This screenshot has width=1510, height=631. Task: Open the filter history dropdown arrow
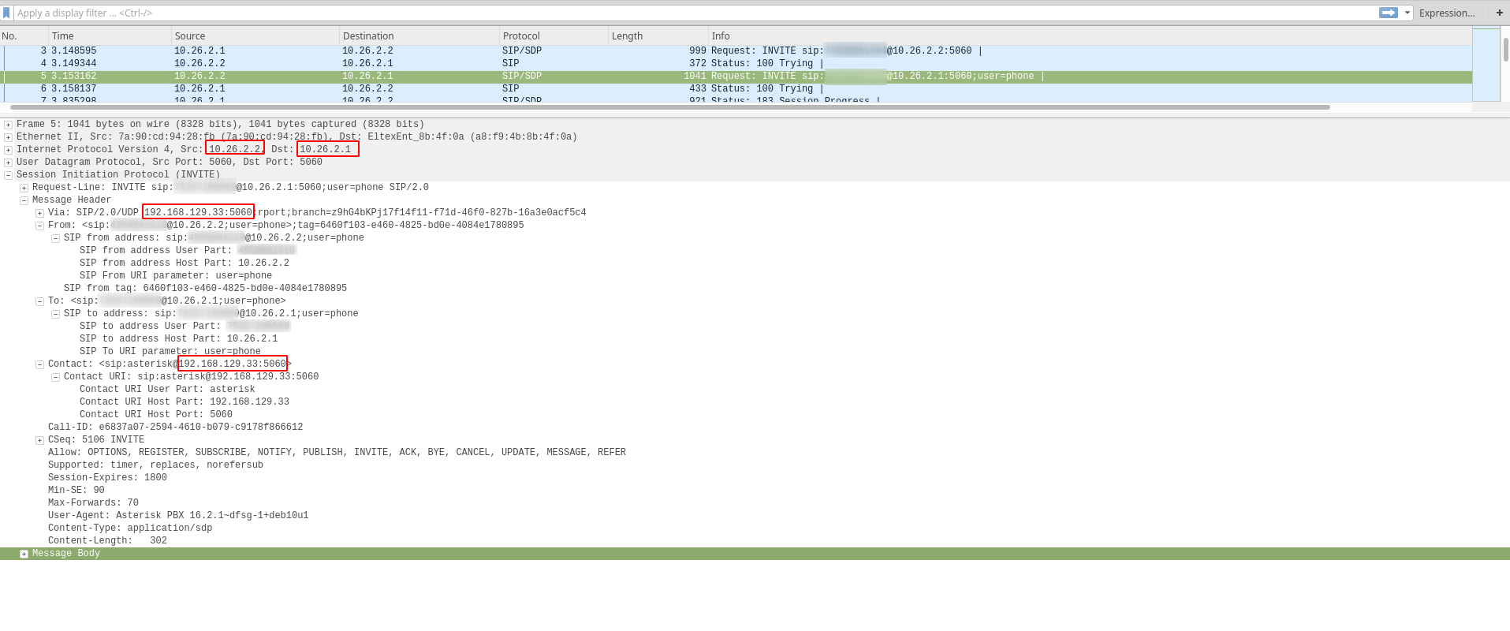(x=1407, y=13)
